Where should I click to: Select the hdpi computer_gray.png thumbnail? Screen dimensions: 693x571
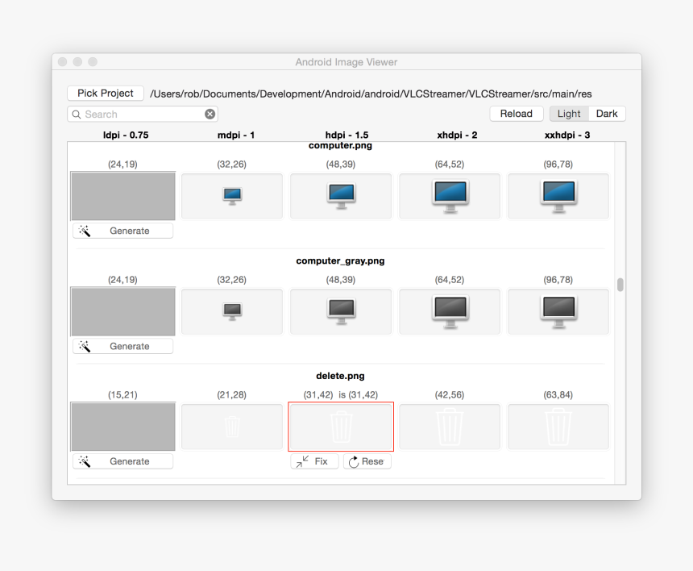(x=341, y=311)
